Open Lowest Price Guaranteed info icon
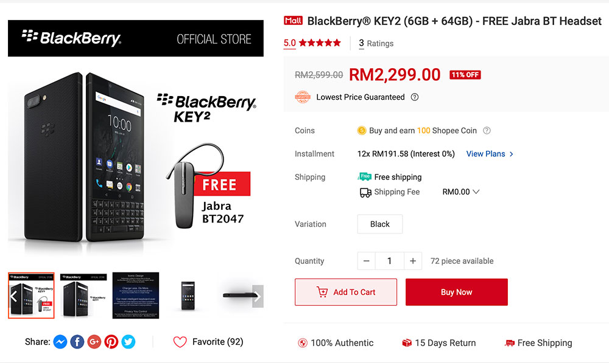 [x=415, y=97]
